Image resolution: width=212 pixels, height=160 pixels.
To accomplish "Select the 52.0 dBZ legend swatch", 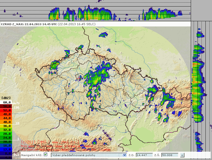I will pos(6,110).
